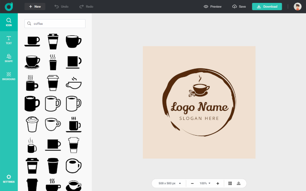Viewport: 306px width, 191px height.
Task: Toggle the canvas grid overlay
Action: (230, 183)
